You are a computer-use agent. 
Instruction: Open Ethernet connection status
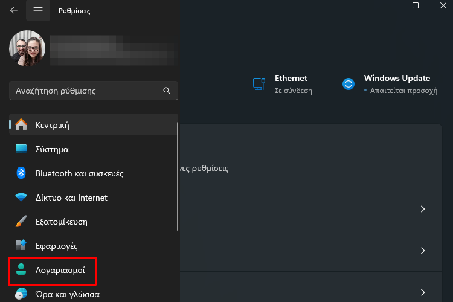pyautogui.click(x=291, y=79)
